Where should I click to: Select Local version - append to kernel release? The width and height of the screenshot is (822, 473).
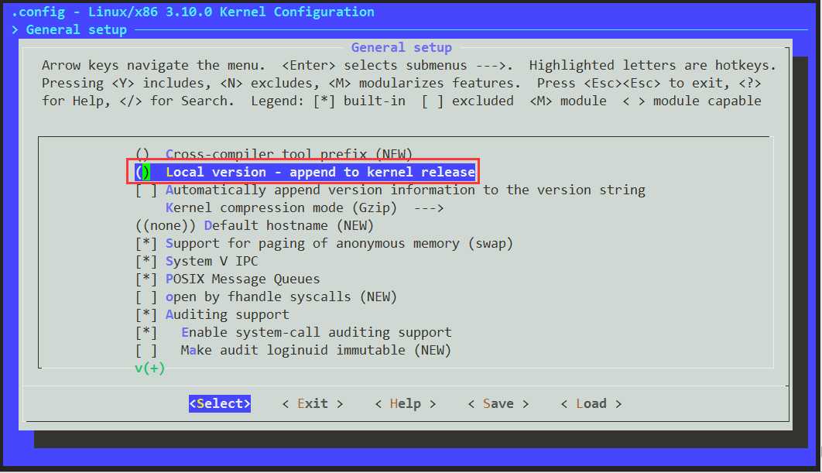tap(305, 172)
